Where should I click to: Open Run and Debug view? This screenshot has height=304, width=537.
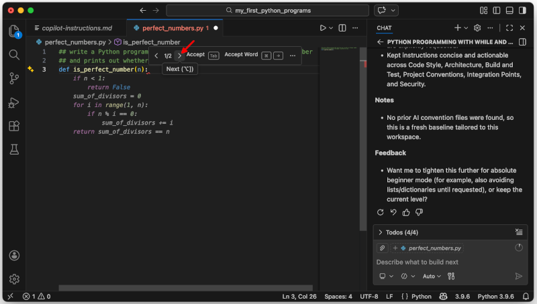pyautogui.click(x=14, y=102)
